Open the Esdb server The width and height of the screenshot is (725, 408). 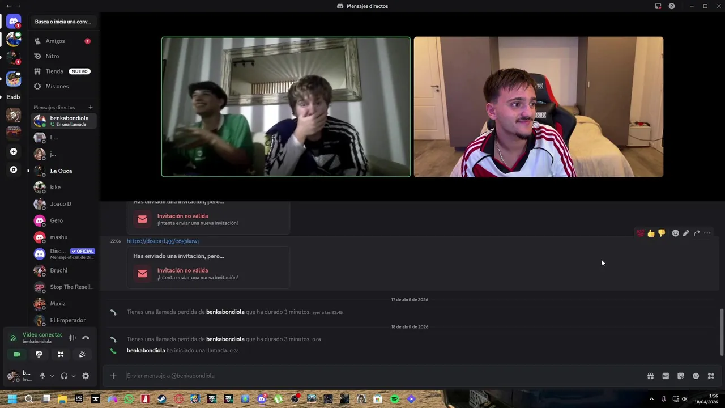tap(14, 97)
